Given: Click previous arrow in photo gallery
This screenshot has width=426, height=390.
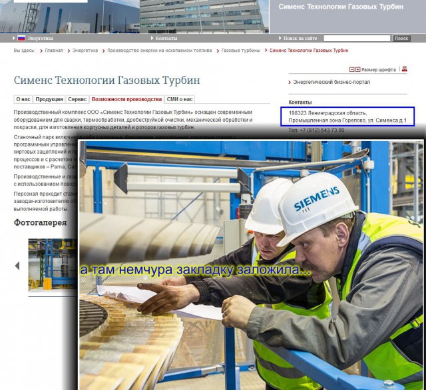Looking at the screenshot, I should 17,266.
